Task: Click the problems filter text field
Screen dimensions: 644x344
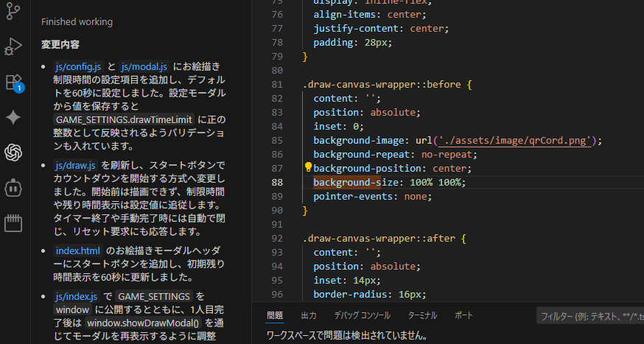Action: (x=589, y=316)
